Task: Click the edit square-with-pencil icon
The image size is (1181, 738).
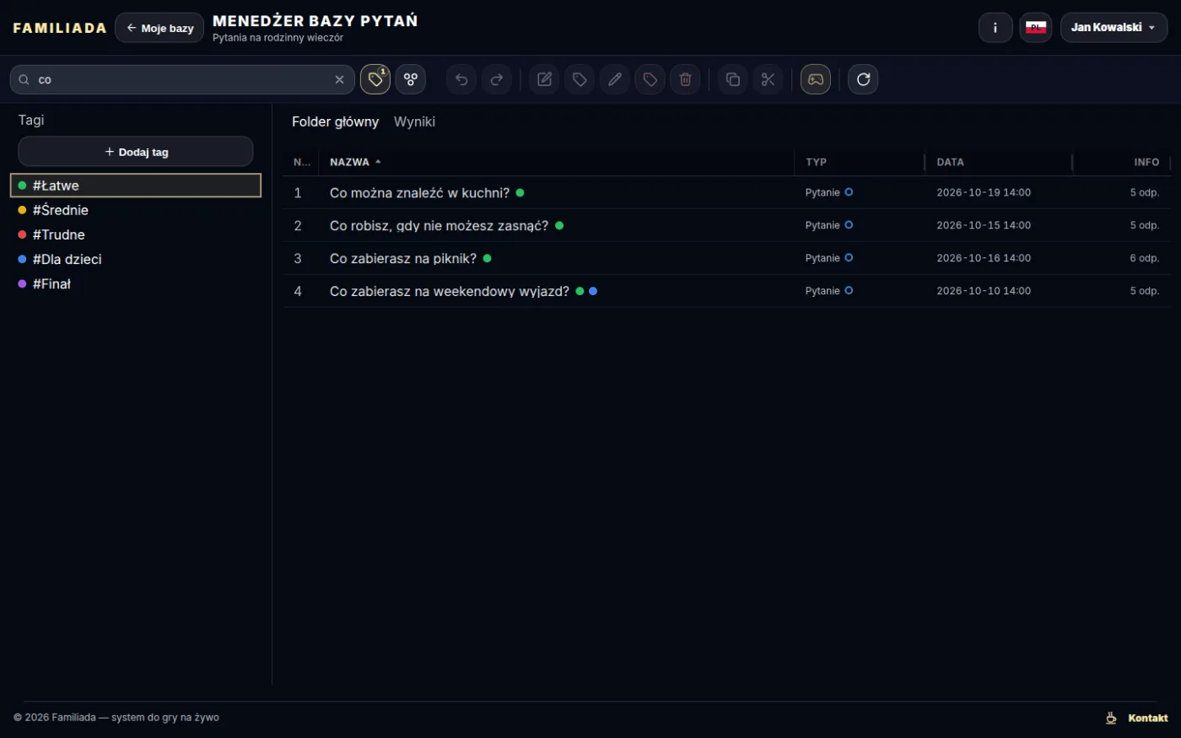Action: click(x=544, y=79)
